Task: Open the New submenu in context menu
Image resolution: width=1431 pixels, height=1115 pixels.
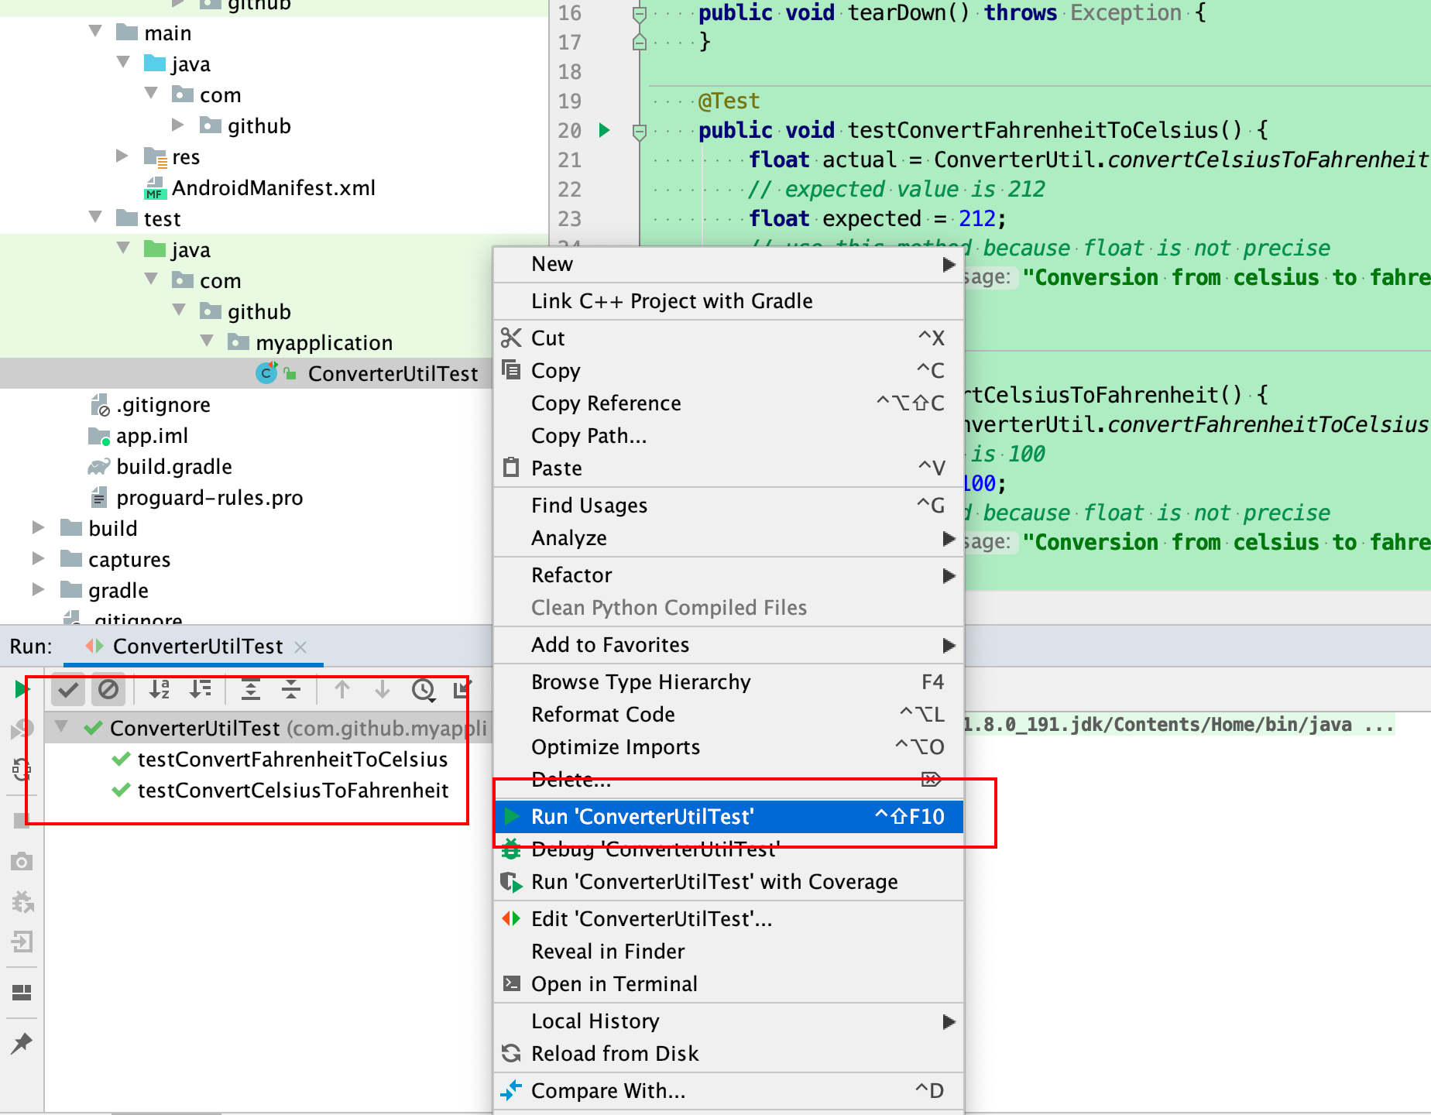Action: pyautogui.click(x=729, y=264)
